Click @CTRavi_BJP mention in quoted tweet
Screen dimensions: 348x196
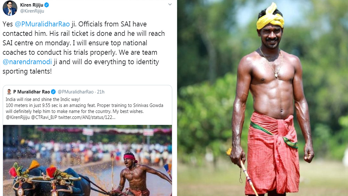pyautogui.click(x=44, y=117)
